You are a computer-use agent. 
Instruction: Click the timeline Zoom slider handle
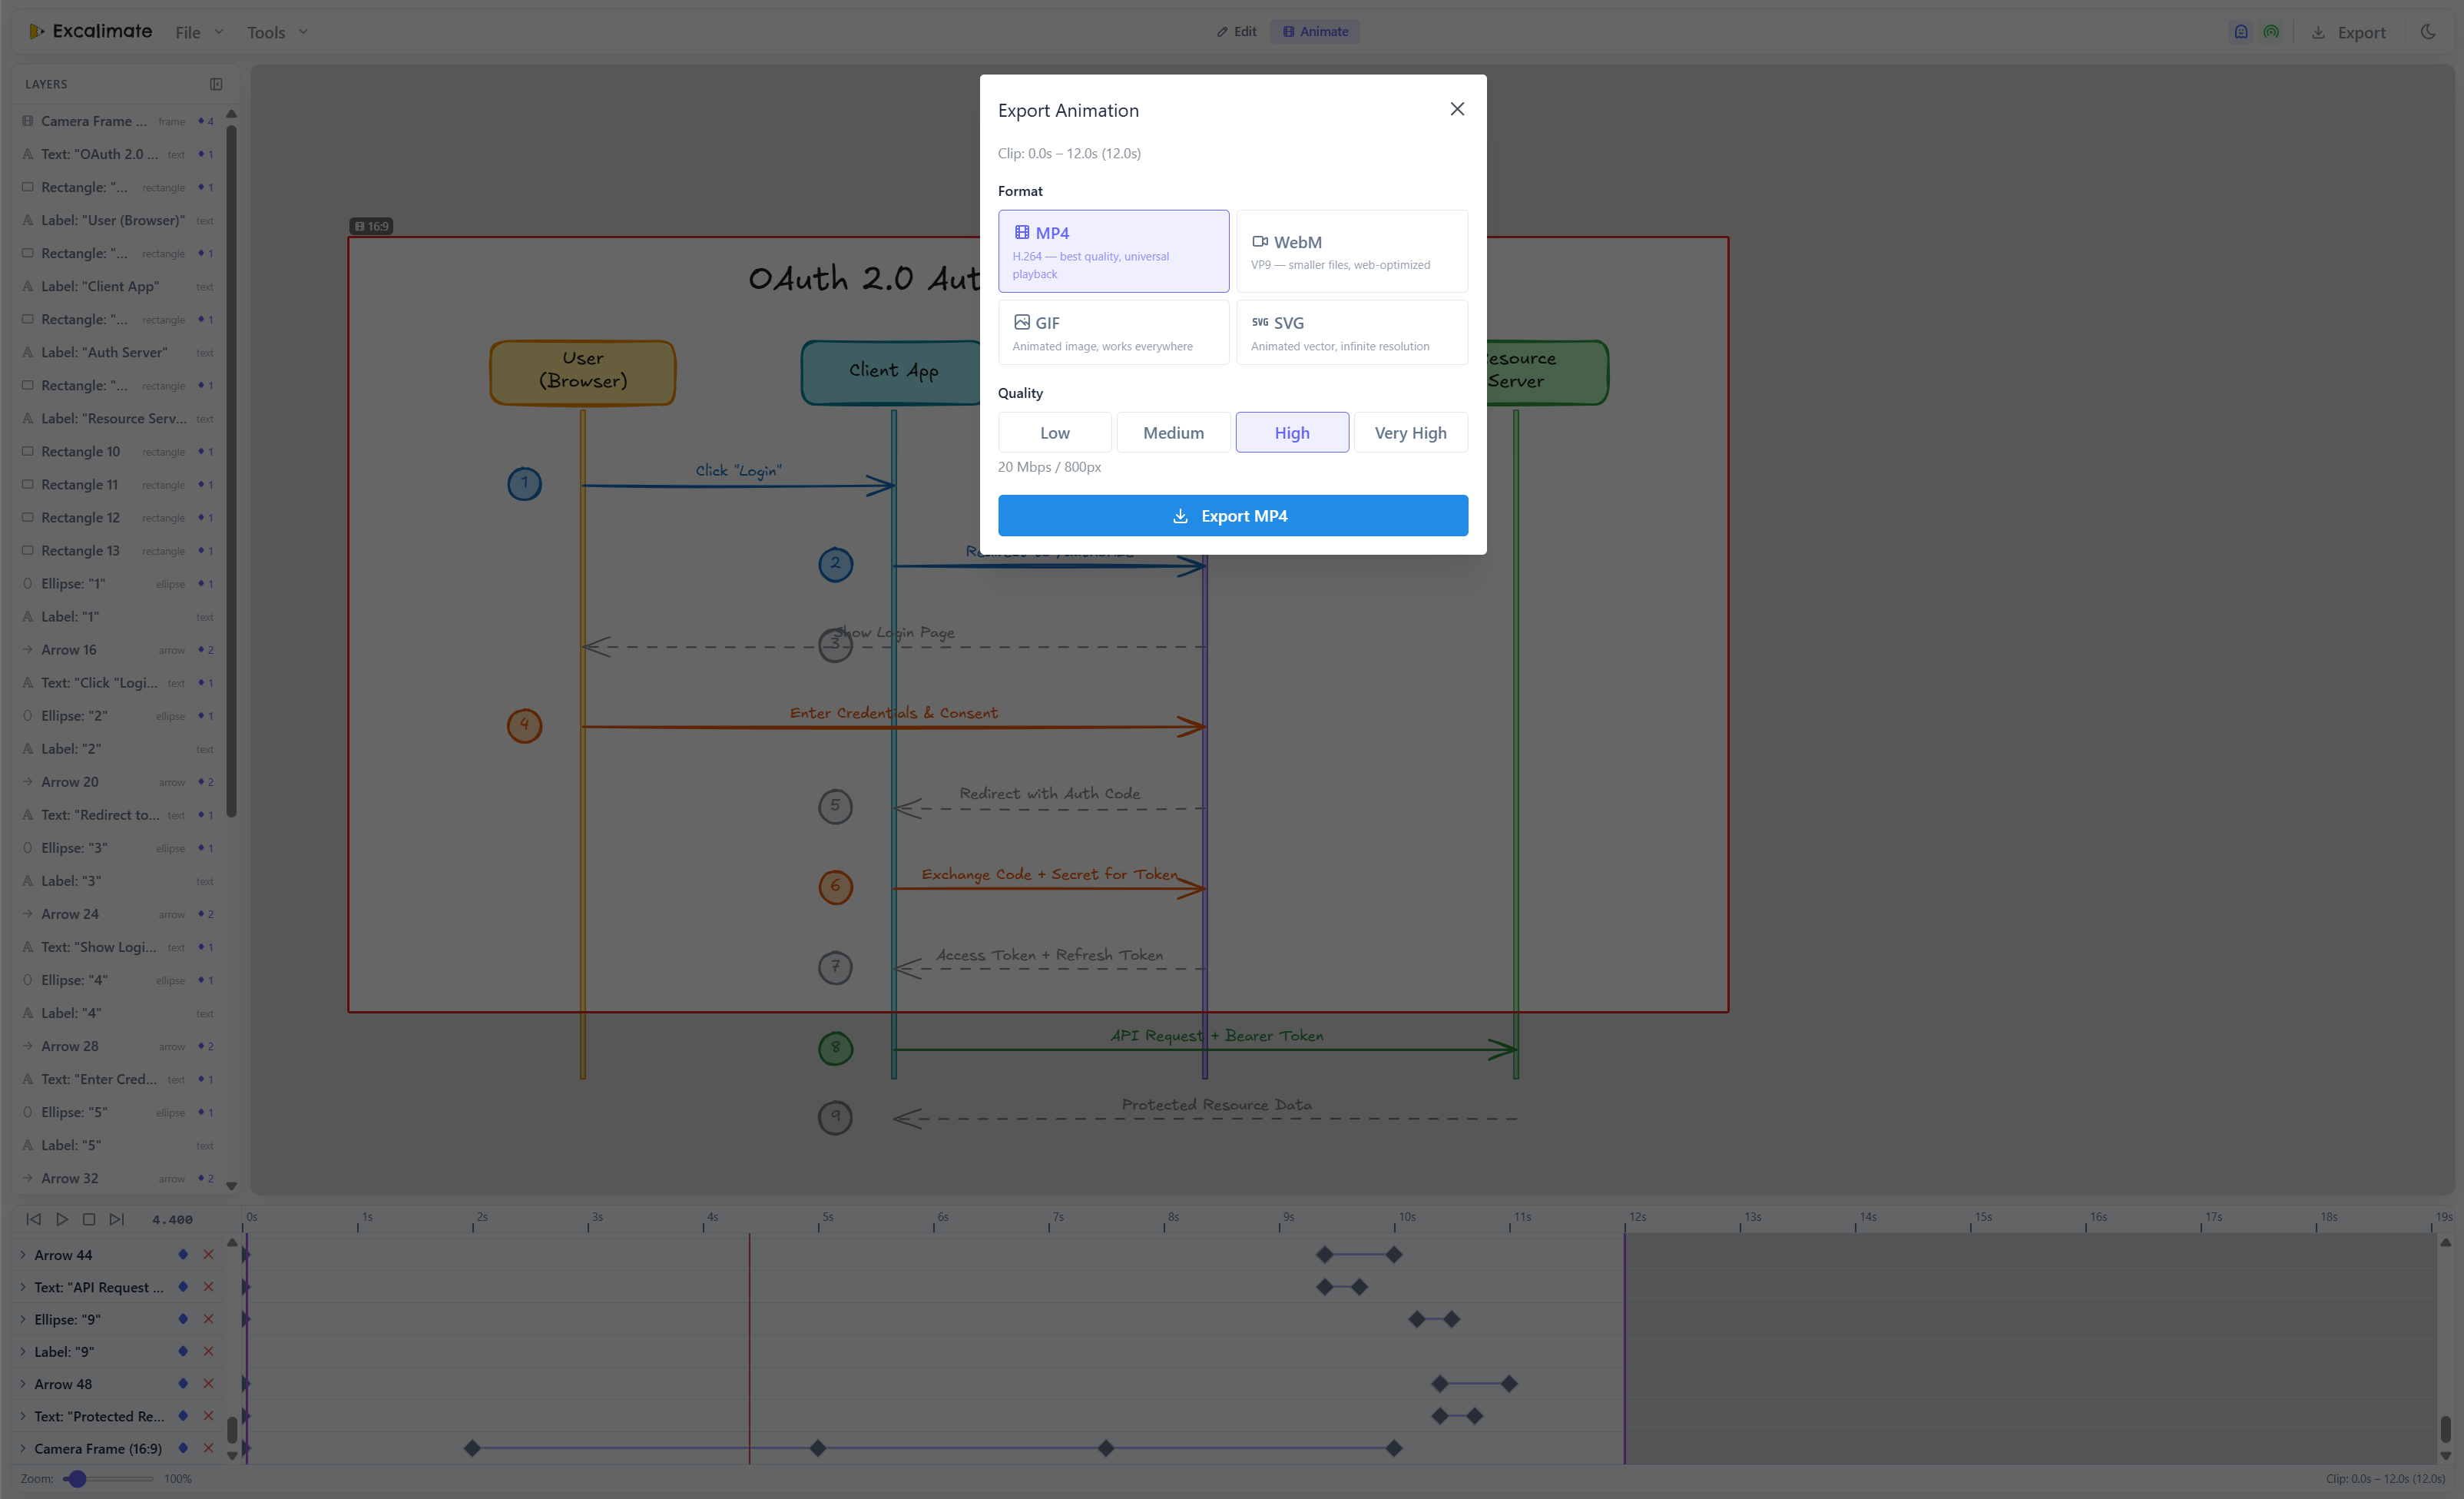(x=77, y=1478)
